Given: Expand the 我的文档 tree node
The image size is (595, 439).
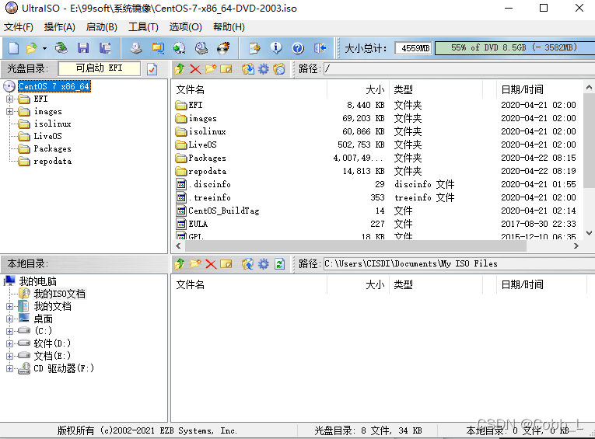Looking at the screenshot, I should click(x=10, y=306).
